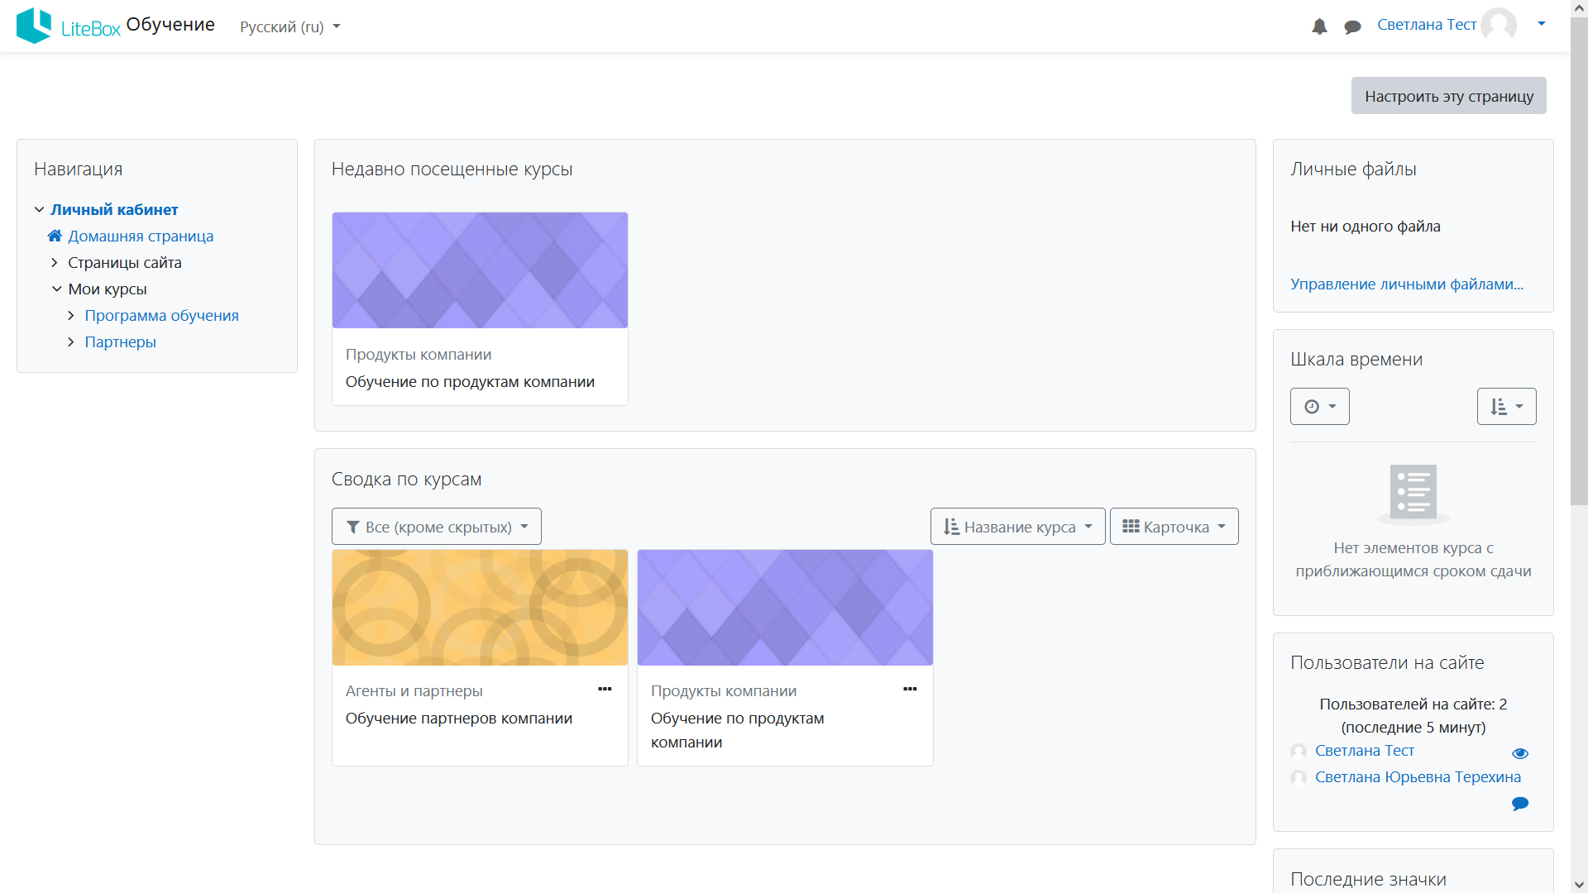Open the Программа обучения course link
Screen dimensions: 1588x893
[x=161, y=316]
